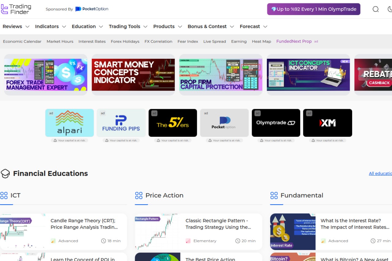Click the search magnifier icon

click(375, 9)
